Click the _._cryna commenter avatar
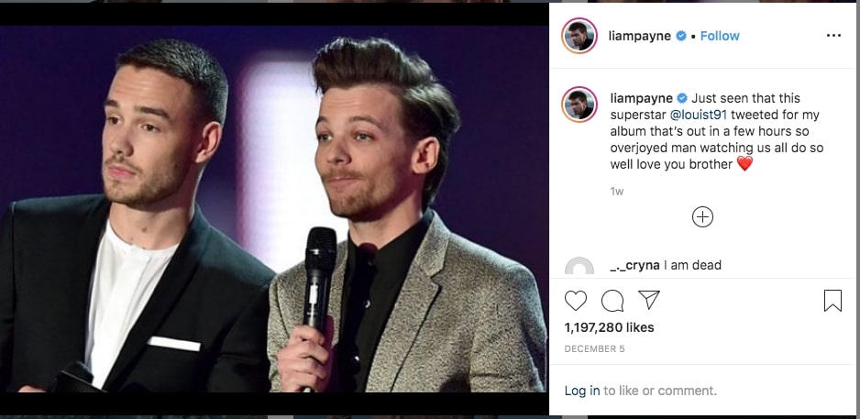 579,269
